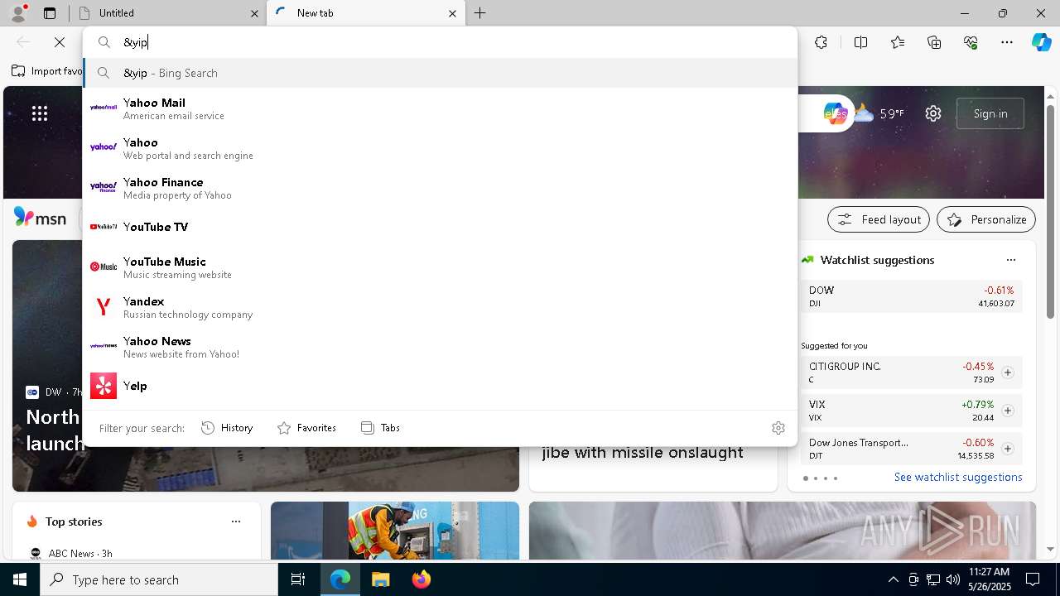Screen dimensions: 1060x596
Task: Open a new tab with plus button
Action: pyautogui.click(x=480, y=13)
